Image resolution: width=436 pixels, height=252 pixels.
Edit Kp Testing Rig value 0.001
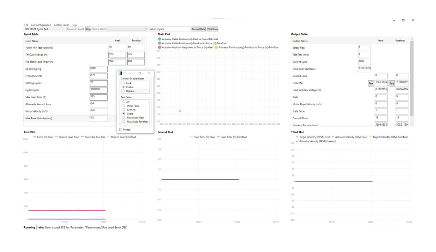click(x=98, y=69)
